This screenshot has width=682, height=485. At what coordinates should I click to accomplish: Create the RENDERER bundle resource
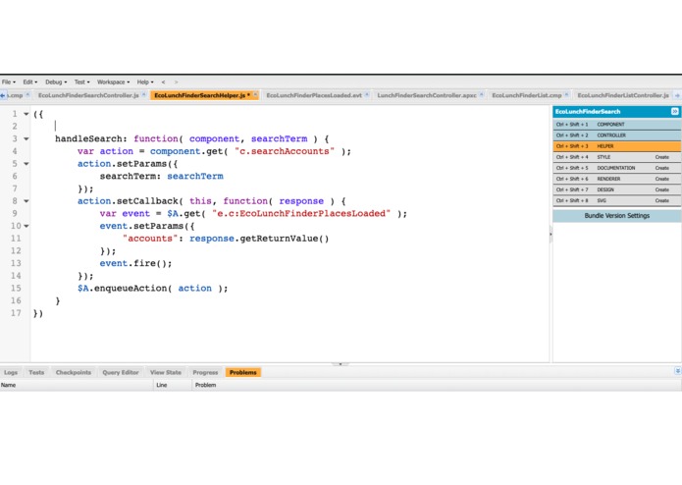(662, 179)
